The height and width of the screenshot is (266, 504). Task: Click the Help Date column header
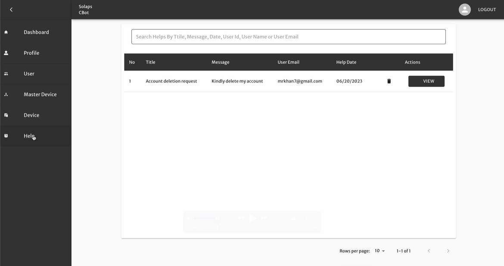click(x=346, y=62)
